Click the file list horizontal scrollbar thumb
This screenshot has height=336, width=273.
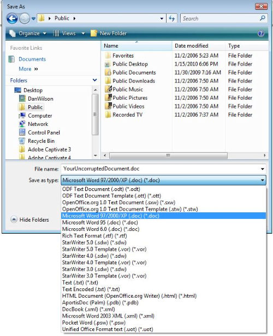(x=168, y=155)
